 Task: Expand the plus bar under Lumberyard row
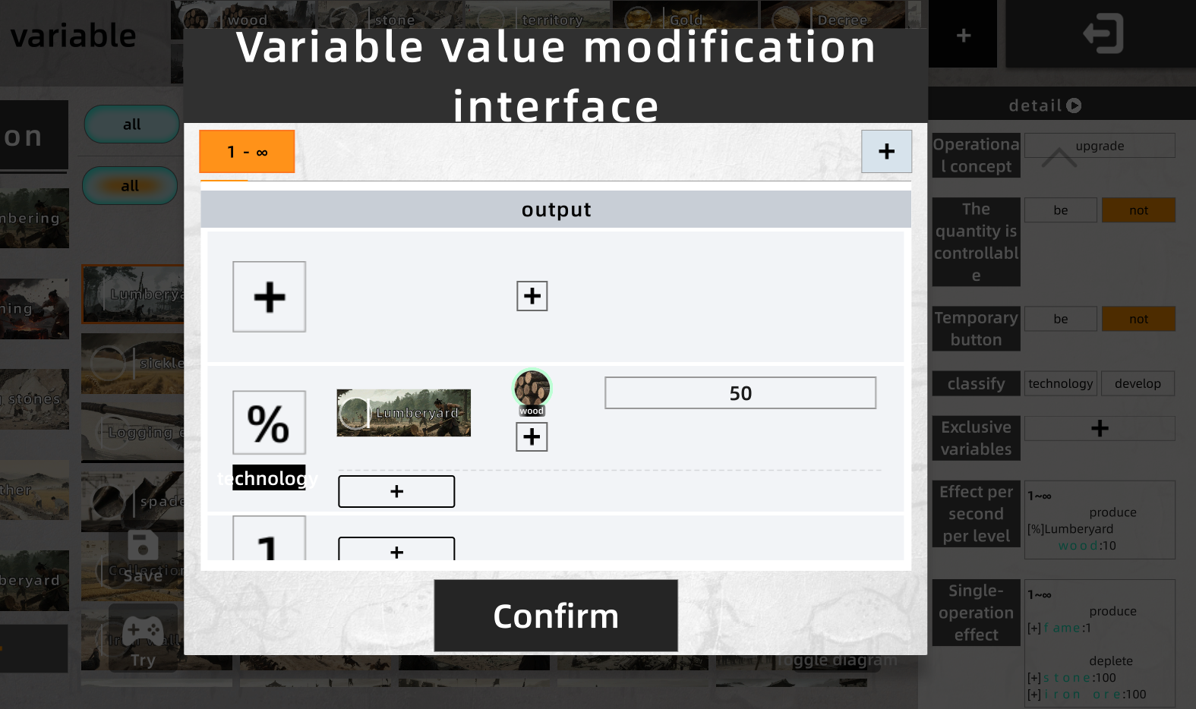[396, 492]
